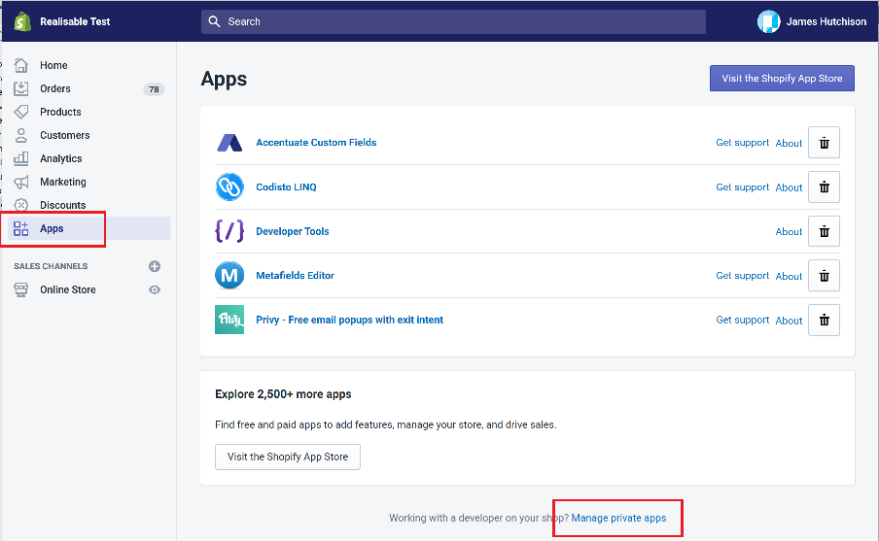Delete the Accentuate Custom Fields app
The image size is (879, 541).
824,143
